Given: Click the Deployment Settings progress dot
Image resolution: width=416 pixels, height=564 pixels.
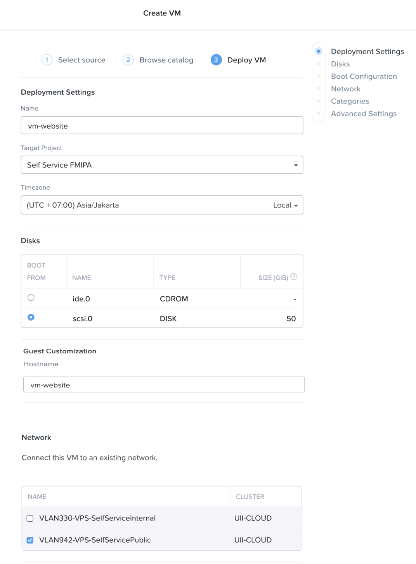Looking at the screenshot, I should coord(318,51).
